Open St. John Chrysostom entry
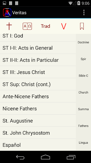 38,133
